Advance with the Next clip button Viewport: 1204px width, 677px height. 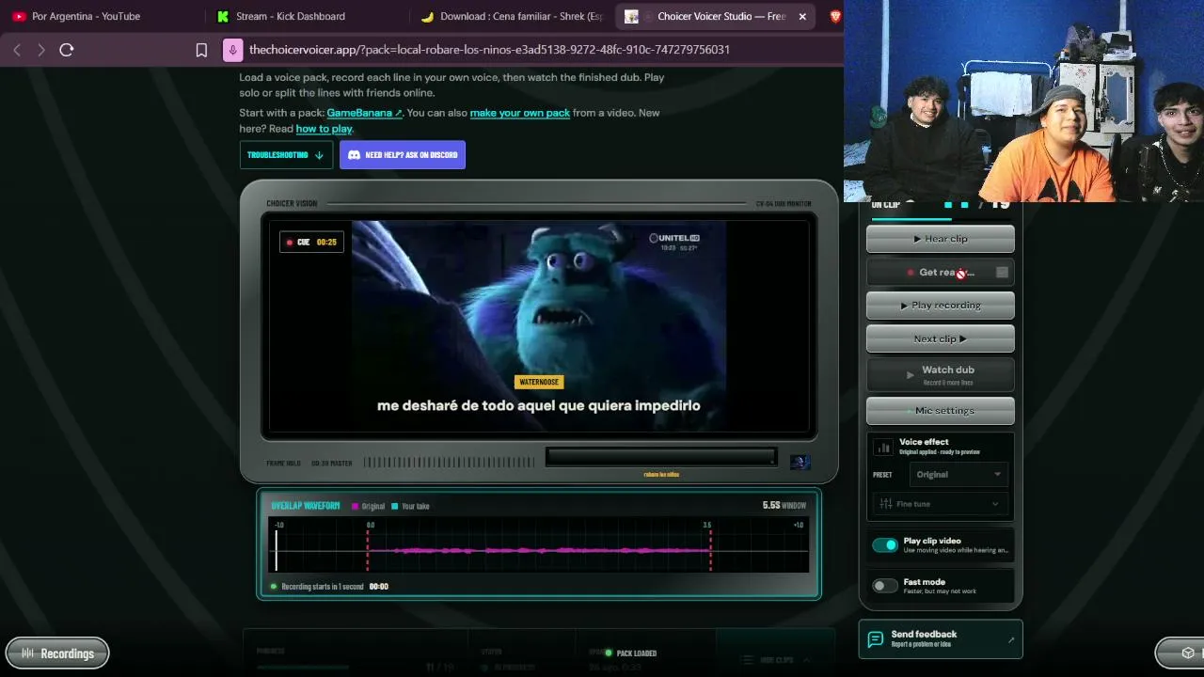coord(941,338)
